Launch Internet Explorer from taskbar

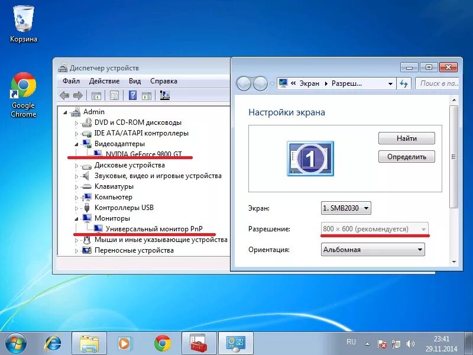[x=53, y=344]
